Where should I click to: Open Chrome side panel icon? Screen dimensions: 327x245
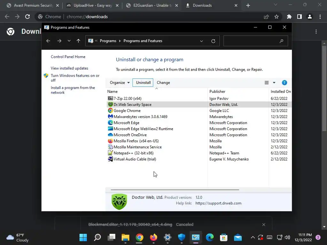point(300,17)
